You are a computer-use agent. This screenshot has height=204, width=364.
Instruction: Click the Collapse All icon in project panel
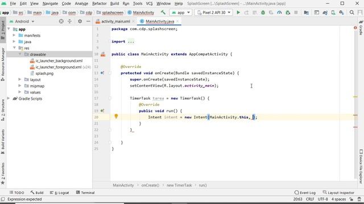69,22
